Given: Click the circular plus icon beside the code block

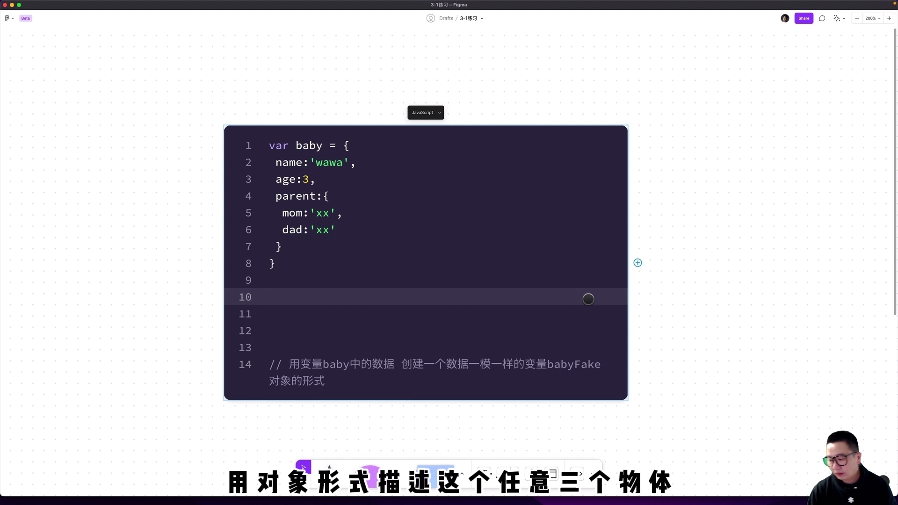Looking at the screenshot, I should pyautogui.click(x=638, y=262).
